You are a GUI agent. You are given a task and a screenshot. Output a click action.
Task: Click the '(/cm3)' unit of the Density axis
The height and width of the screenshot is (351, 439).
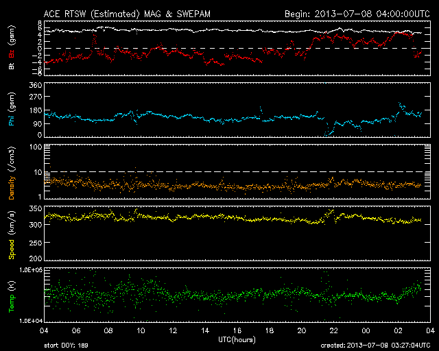pyautogui.click(x=12, y=159)
